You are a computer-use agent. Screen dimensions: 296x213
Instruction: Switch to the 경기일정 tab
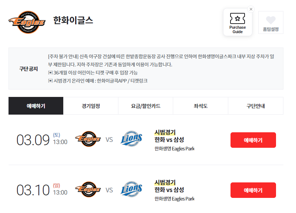tap(91, 106)
